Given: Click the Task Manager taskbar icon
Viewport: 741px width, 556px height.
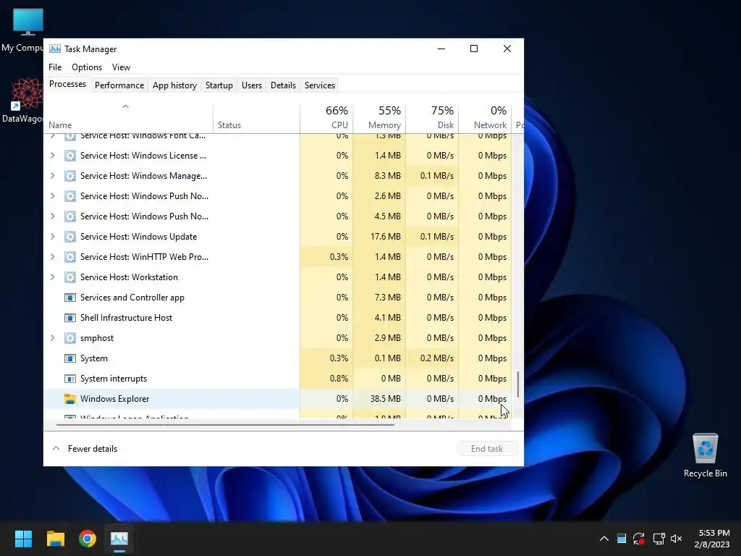Looking at the screenshot, I should [x=119, y=539].
